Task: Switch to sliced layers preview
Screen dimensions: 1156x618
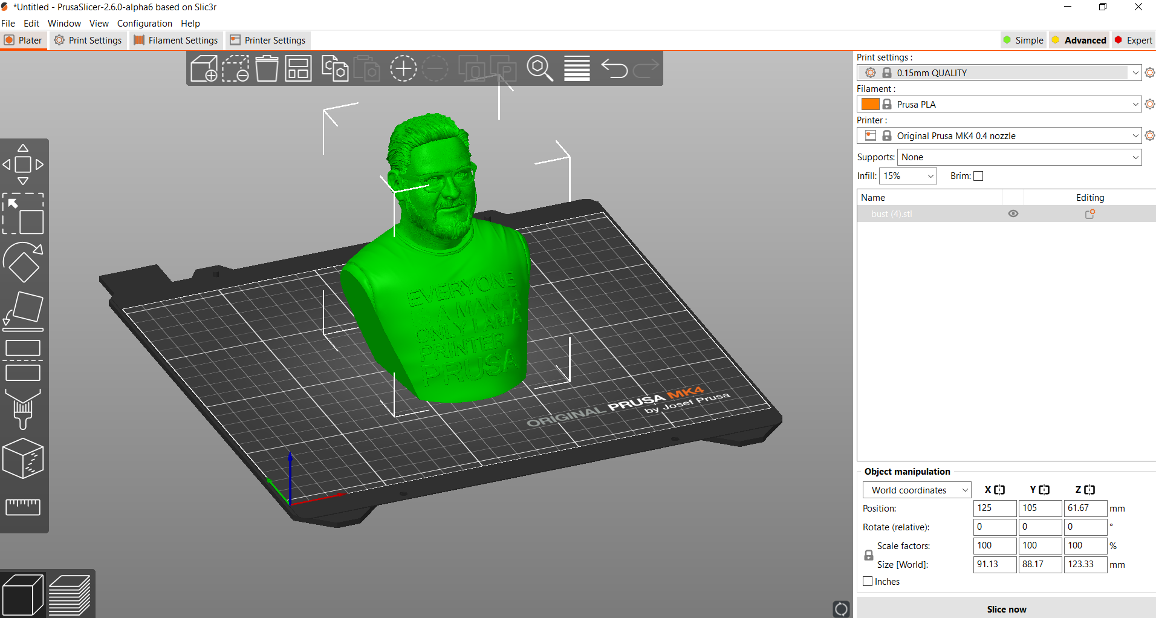Action: pos(70,595)
